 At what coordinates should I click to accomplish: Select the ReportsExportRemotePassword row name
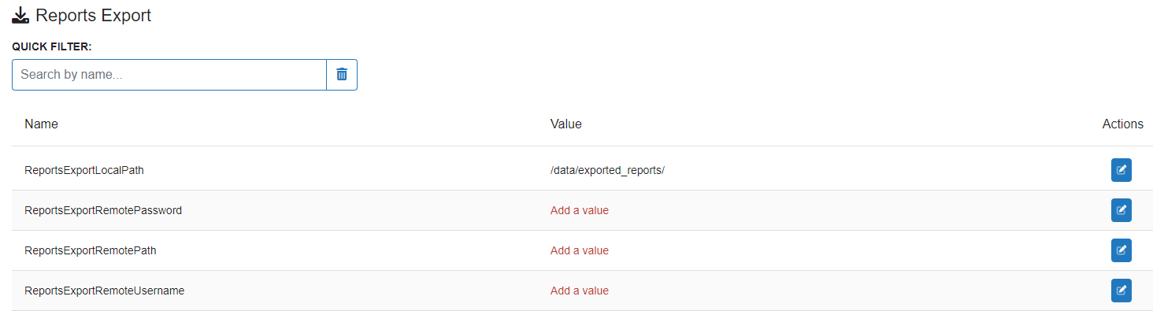(103, 210)
